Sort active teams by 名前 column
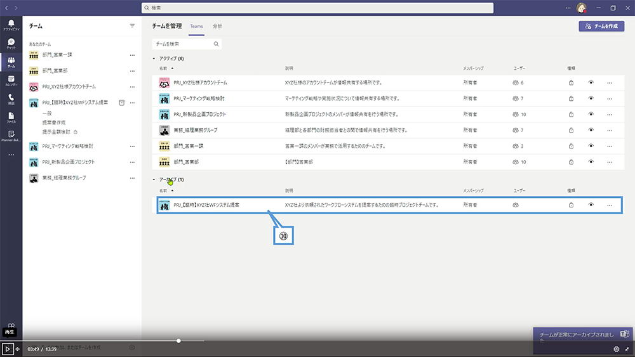This screenshot has width=635, height=357. coord(166,68)
